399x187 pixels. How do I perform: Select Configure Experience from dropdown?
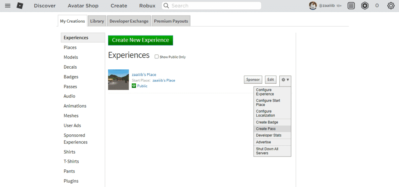coord(272,92)
